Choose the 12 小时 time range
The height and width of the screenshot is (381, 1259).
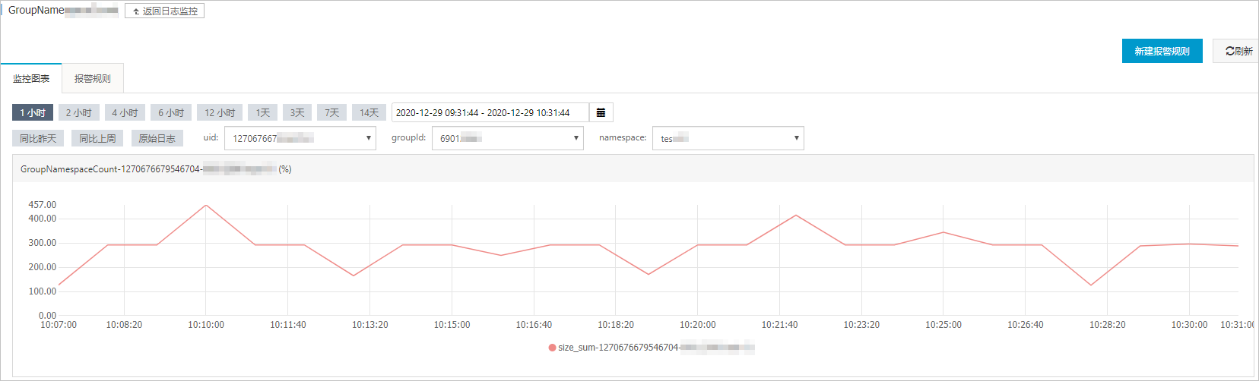(x=220, y=112)
